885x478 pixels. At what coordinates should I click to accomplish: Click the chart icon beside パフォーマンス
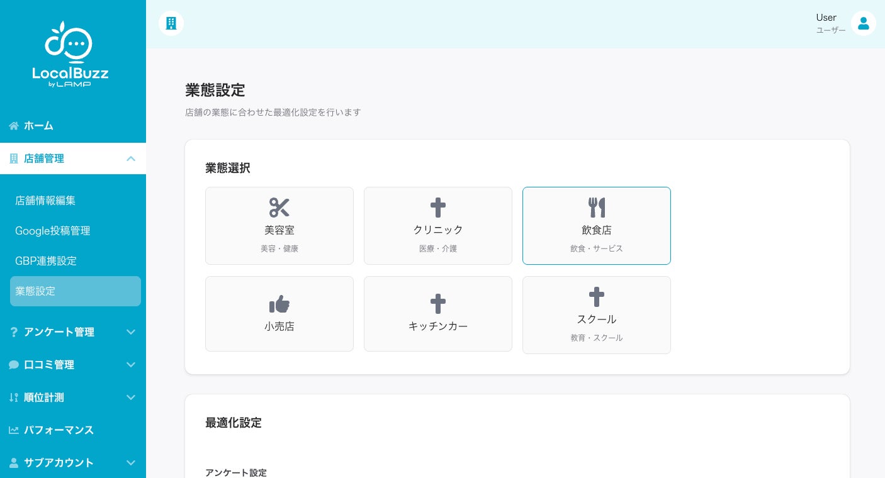click(14, 430)
